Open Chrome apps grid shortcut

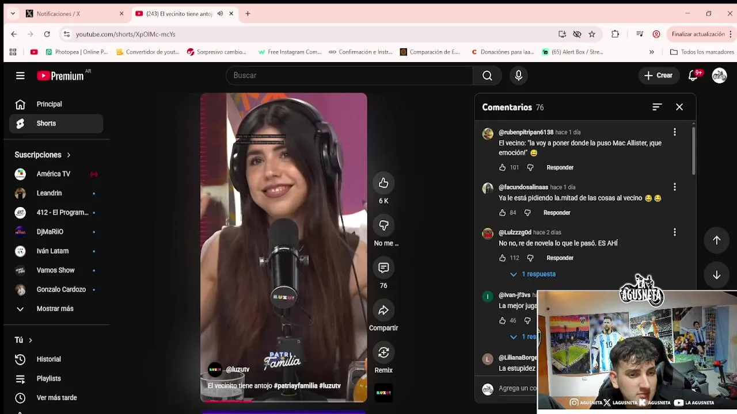click(13, 52)
